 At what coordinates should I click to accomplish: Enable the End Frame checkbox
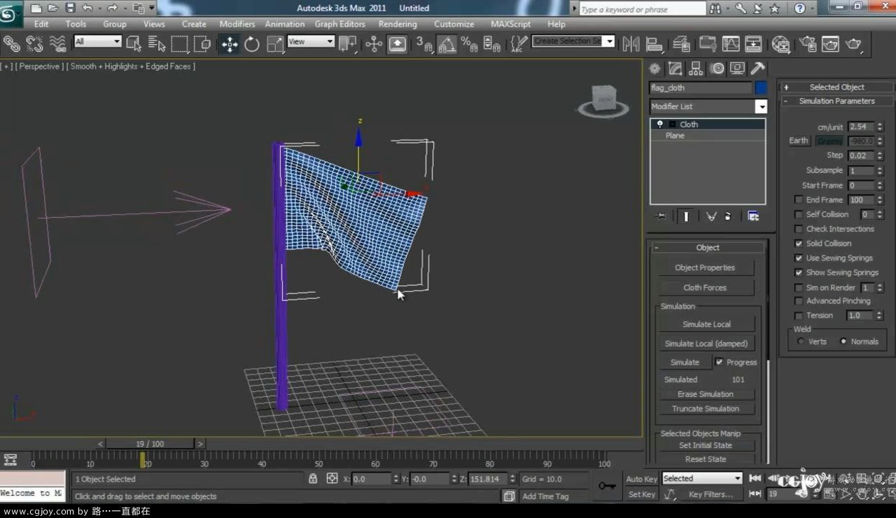click(799, 199)
